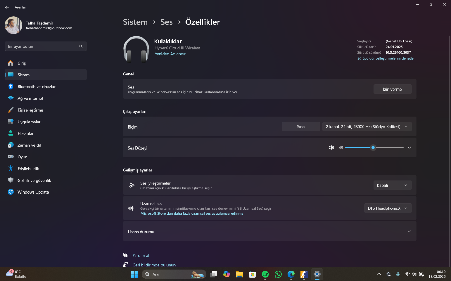Click the volume icon in system tray
The width and height of the screenshot is (451, 281).
[414, 274]
